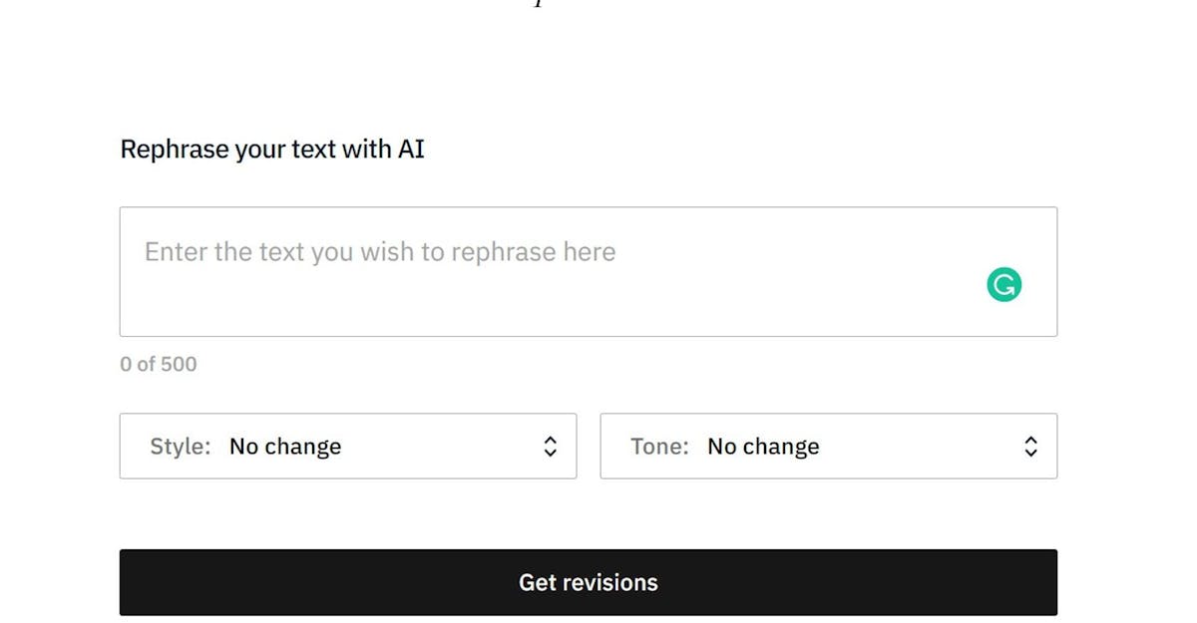This screenshot has height=623, width=1197.
Task: Click the "Get revisions" button
Action: (589, 582)
